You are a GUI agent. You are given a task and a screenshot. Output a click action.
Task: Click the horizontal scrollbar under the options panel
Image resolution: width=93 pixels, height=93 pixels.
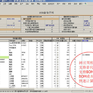click(x=39, y=36)
